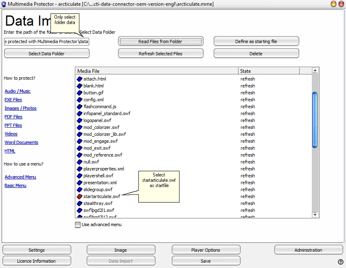Sort by the State column header

pos(269,71)
